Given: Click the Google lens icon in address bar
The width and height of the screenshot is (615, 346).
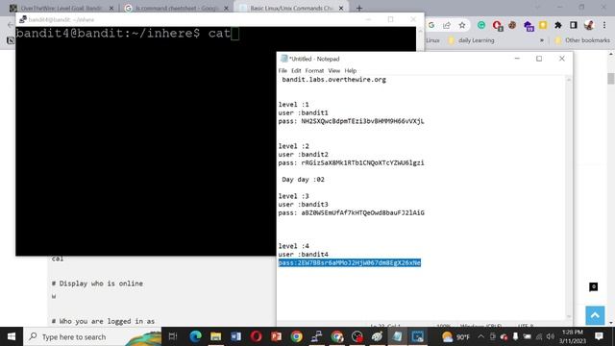Looking at the screenshot, I should (x=431, y=25).
